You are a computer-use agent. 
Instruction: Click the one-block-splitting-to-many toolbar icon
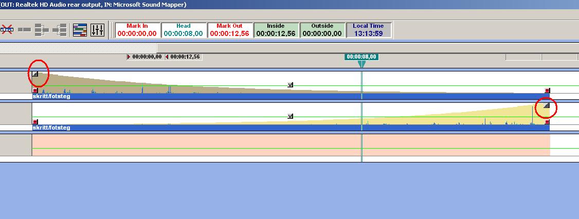[60, 30]
